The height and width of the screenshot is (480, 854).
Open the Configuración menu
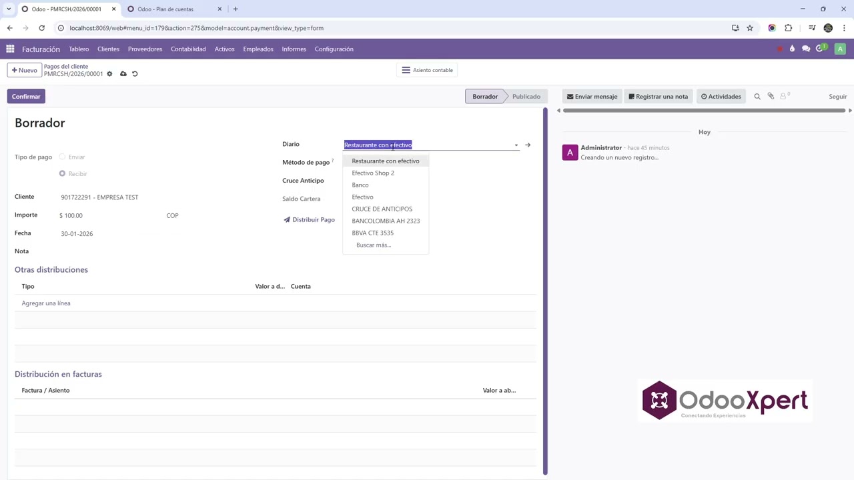point(334,49)
